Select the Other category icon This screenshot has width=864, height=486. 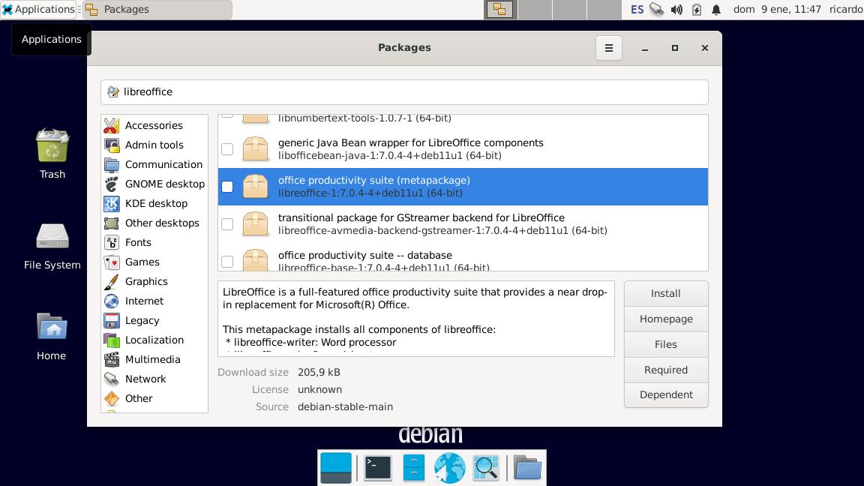tap(111, 398)
